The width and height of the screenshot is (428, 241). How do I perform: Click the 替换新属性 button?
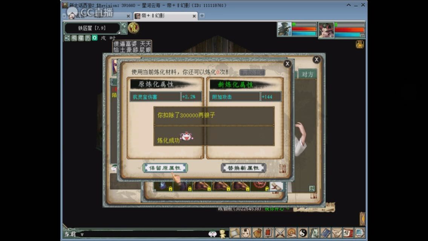click(x=243, y=168)
